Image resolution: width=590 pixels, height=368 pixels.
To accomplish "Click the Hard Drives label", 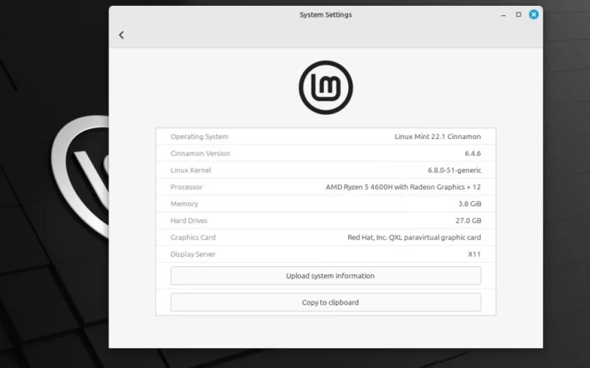I will (189, 220).
